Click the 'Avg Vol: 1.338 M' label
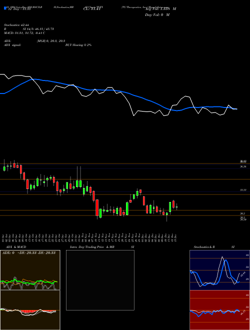 tap(160, 9)
